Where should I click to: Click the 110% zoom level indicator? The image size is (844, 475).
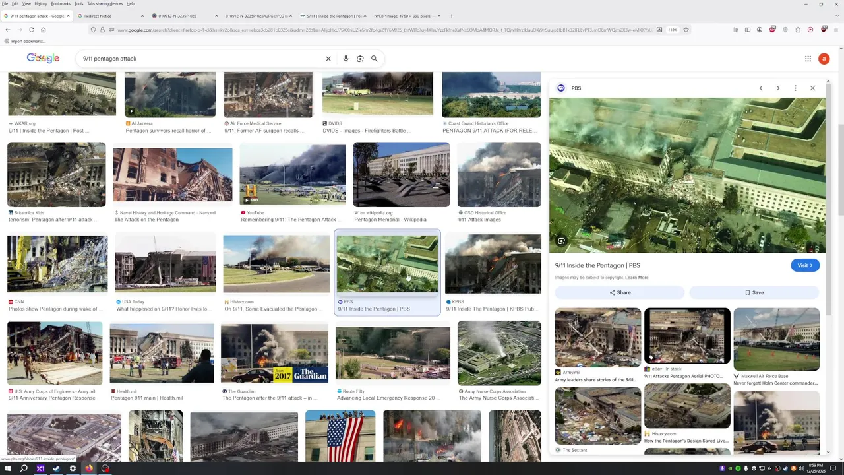pos(673,30)
